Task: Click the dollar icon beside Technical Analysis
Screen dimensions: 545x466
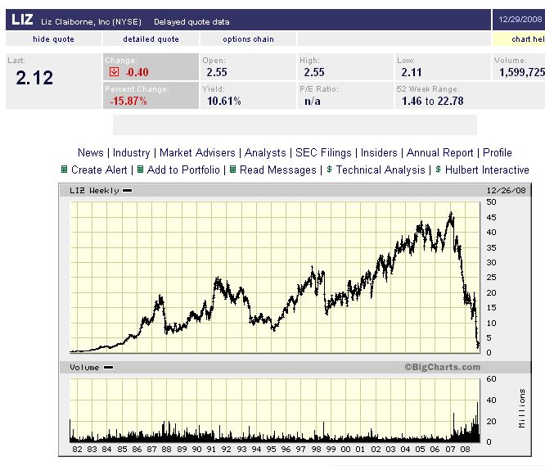Action: (329, 170)
